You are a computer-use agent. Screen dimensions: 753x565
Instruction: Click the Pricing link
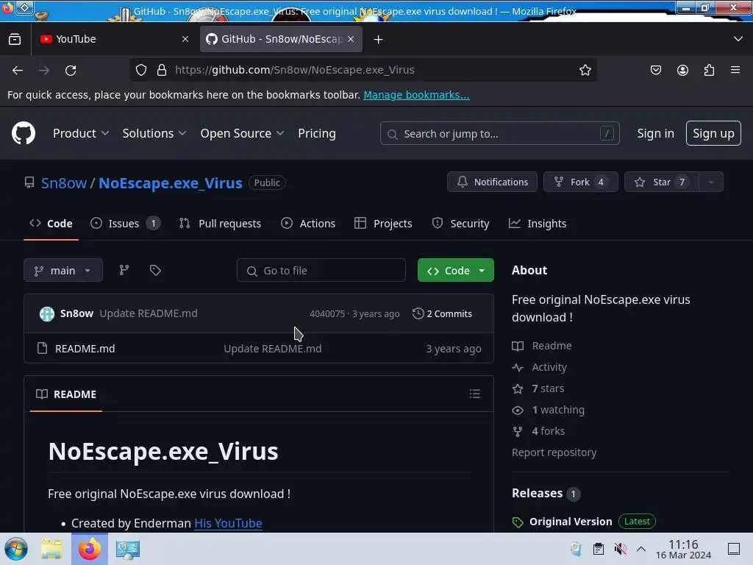coord(317,134)
